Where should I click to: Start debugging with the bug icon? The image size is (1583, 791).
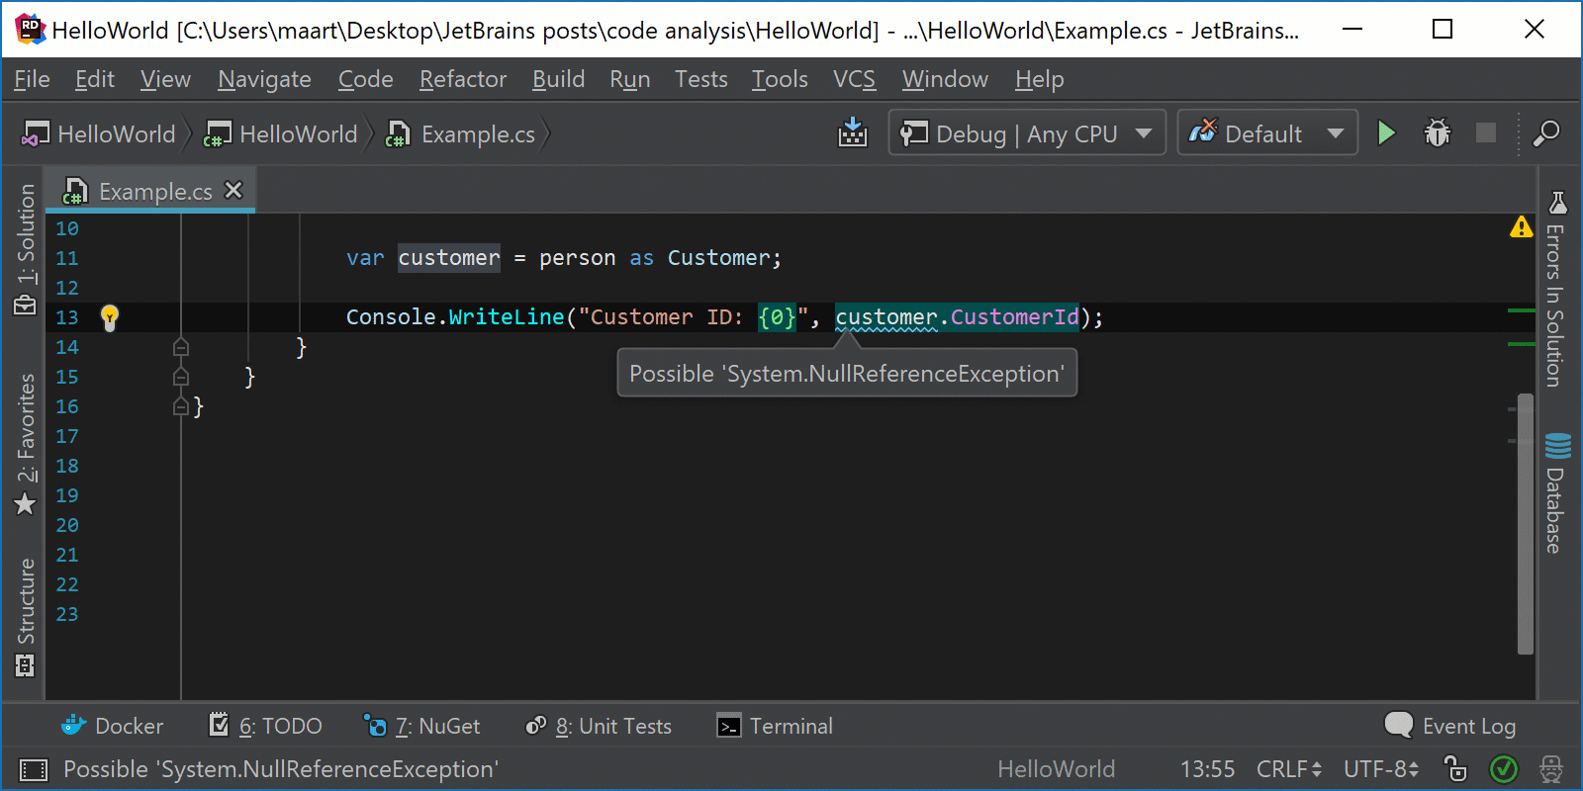[1437, 132]
